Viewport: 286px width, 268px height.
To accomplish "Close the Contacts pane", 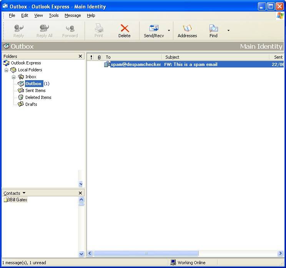I will tap(80, 193).
